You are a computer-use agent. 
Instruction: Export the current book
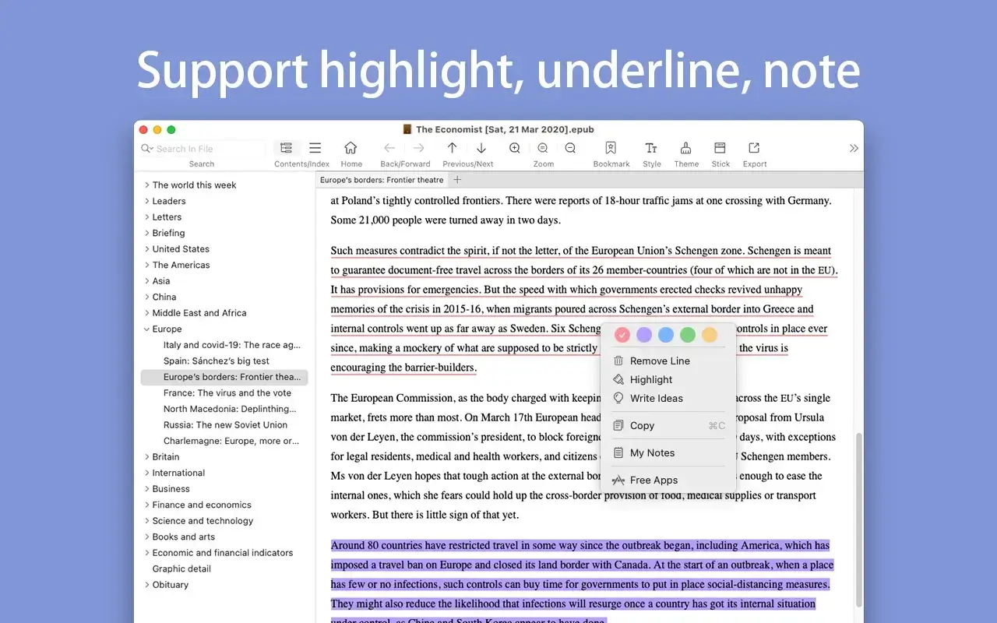753,148
